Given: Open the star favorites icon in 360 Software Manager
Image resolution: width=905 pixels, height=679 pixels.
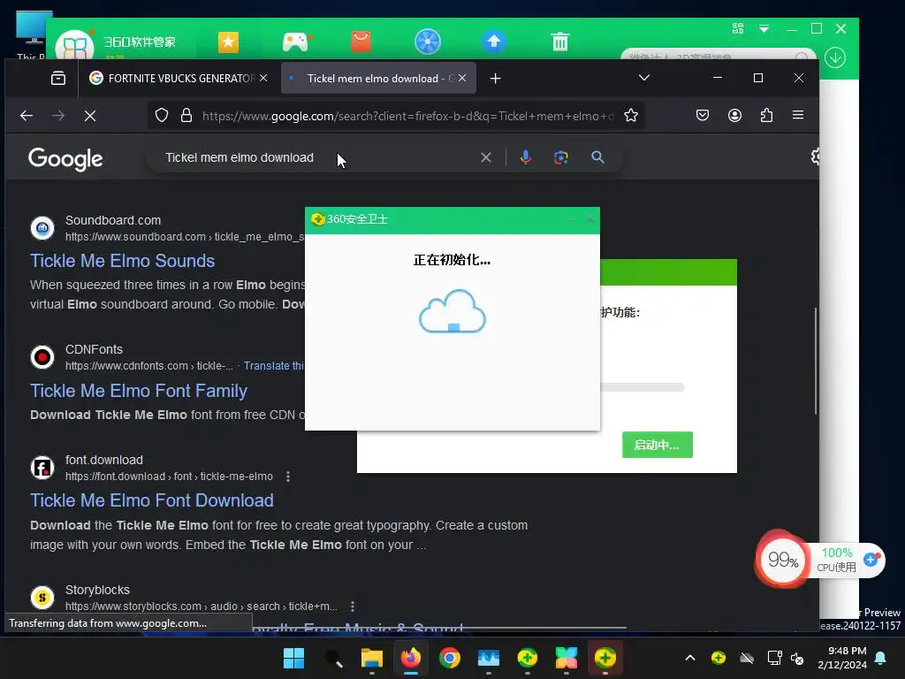Looking at the screenshot, I should coord(228,42).
